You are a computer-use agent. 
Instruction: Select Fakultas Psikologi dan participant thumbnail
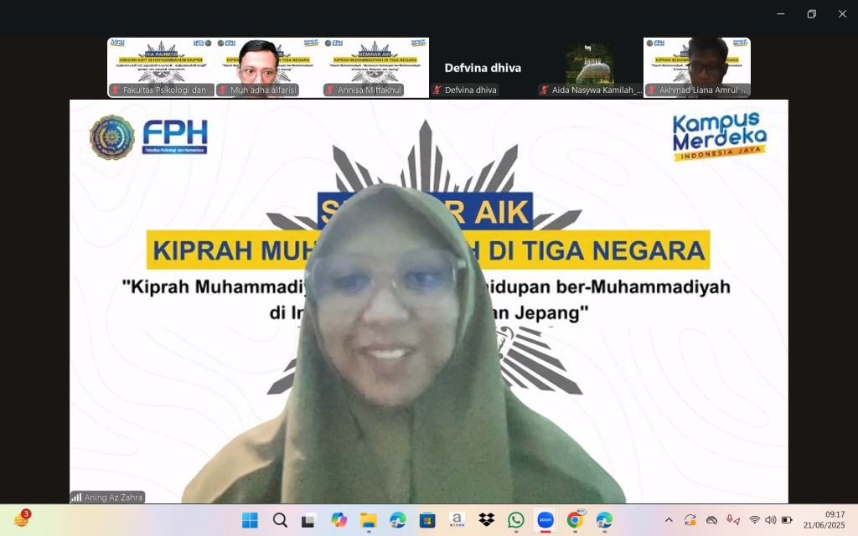(x=161, y=67)
